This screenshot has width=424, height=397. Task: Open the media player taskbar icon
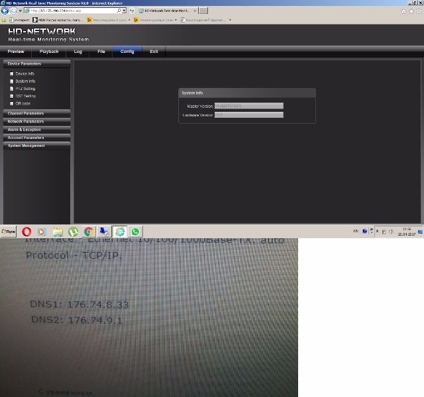(x=42, y=232)
